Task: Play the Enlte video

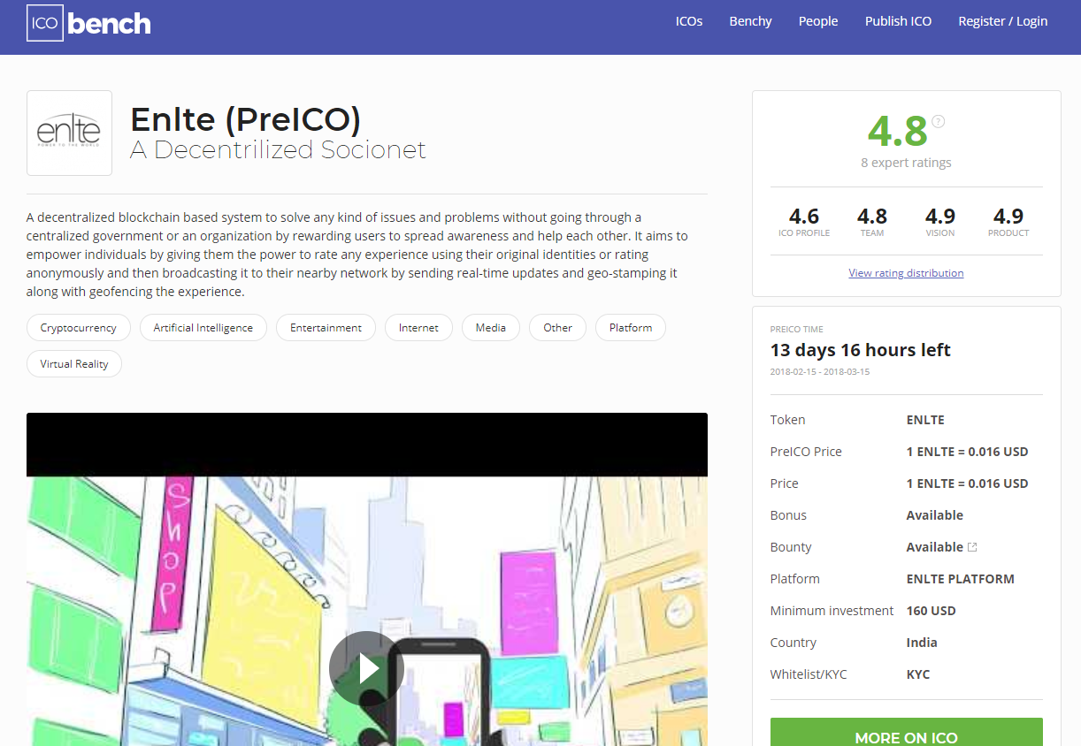Action: point(366,668)
